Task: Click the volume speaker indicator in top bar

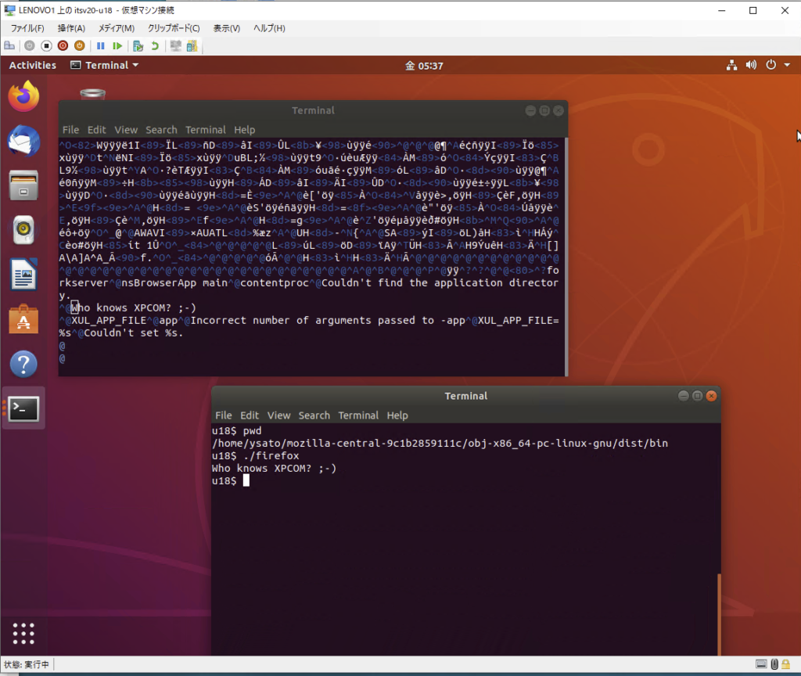Action: (x=752, y=66)
